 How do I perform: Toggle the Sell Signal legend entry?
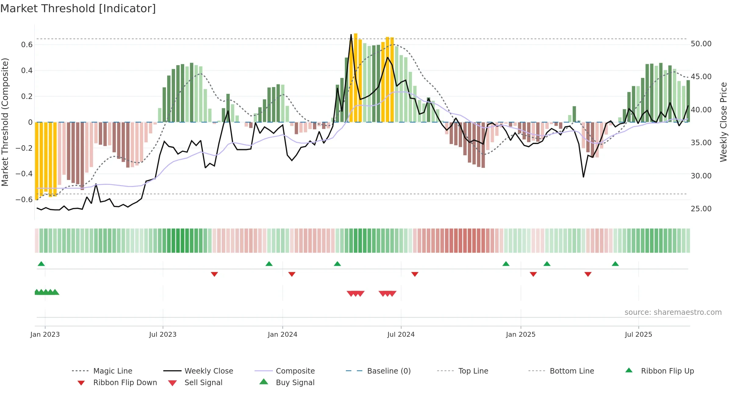tap(195, 382)
